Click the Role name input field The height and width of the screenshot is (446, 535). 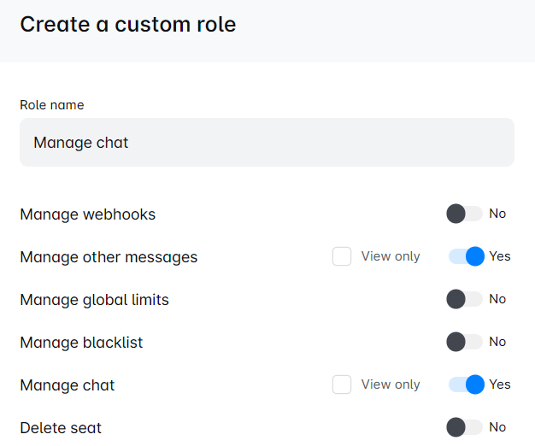tap(267, 143)
